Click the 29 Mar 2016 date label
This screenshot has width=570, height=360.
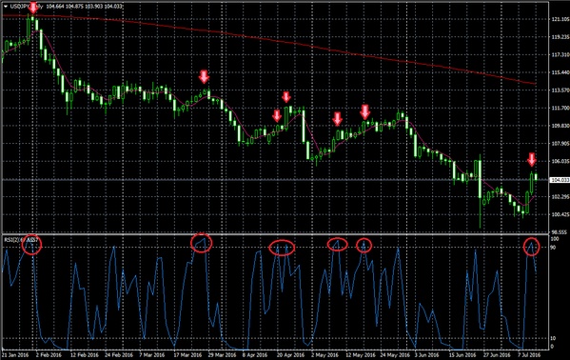(x=222, y=354)
